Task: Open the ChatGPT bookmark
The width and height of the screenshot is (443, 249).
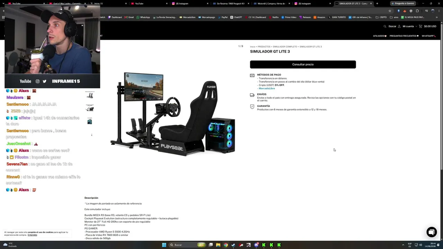Action: tap(236, 17)
